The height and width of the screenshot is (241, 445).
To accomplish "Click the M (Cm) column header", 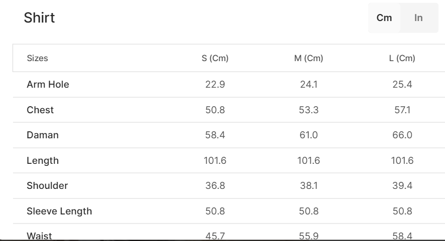I will pyautogui.click(x=309, y=58).
